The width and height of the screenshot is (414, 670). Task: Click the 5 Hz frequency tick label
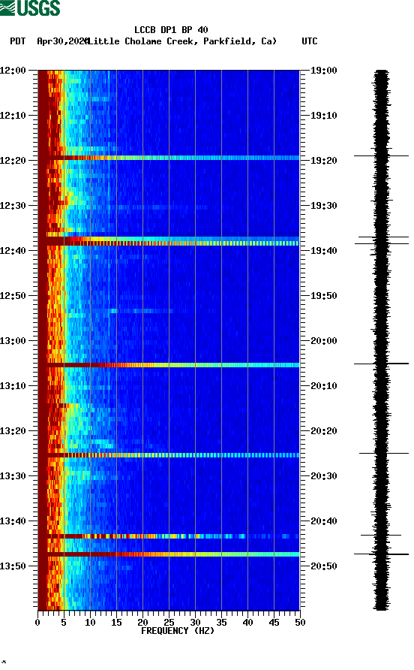pos(64,623)
